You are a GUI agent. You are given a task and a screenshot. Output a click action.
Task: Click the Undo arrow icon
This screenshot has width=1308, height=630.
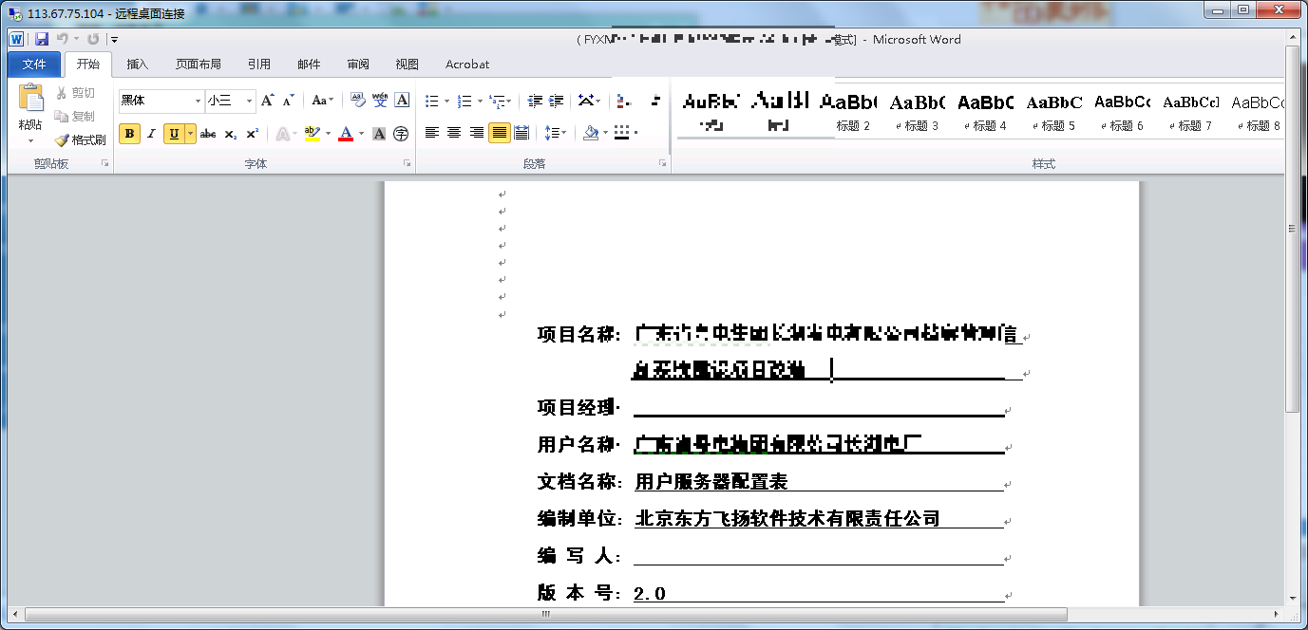click(63, 39)
